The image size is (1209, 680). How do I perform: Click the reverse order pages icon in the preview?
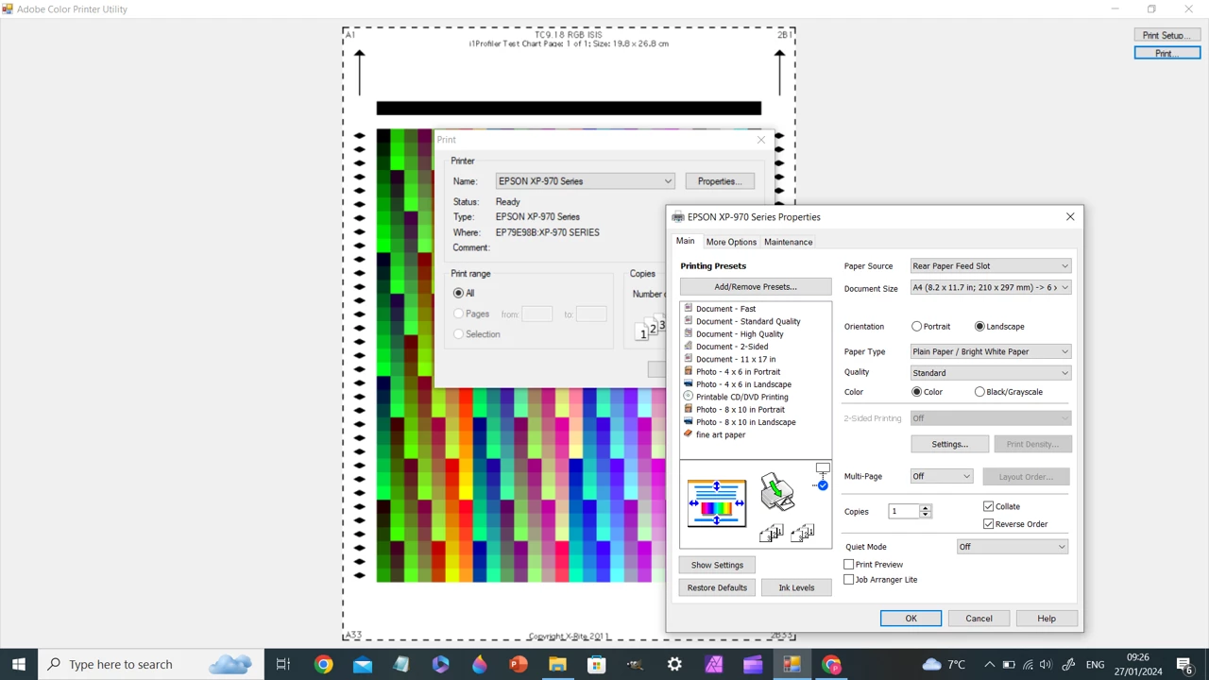tap(802, 534)
